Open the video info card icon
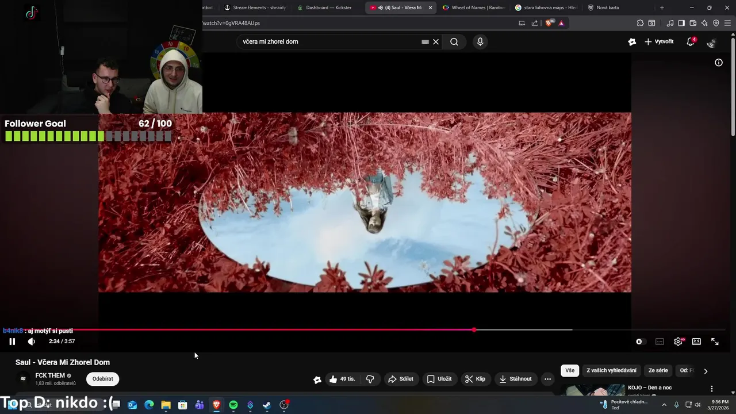The image size is (736, 414). (x=719, y=63)
